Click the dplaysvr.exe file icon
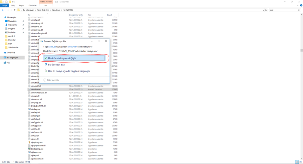Image resolution: width=303 pixels, height=164 pixels. coord(29,152)
